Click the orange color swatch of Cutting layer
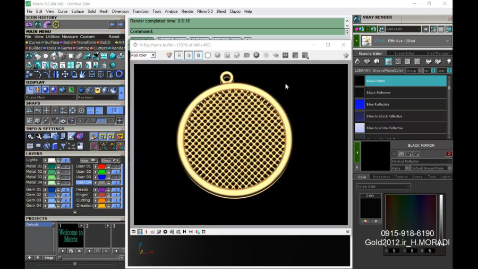This screenshot has width=478, height=269. 102,200
